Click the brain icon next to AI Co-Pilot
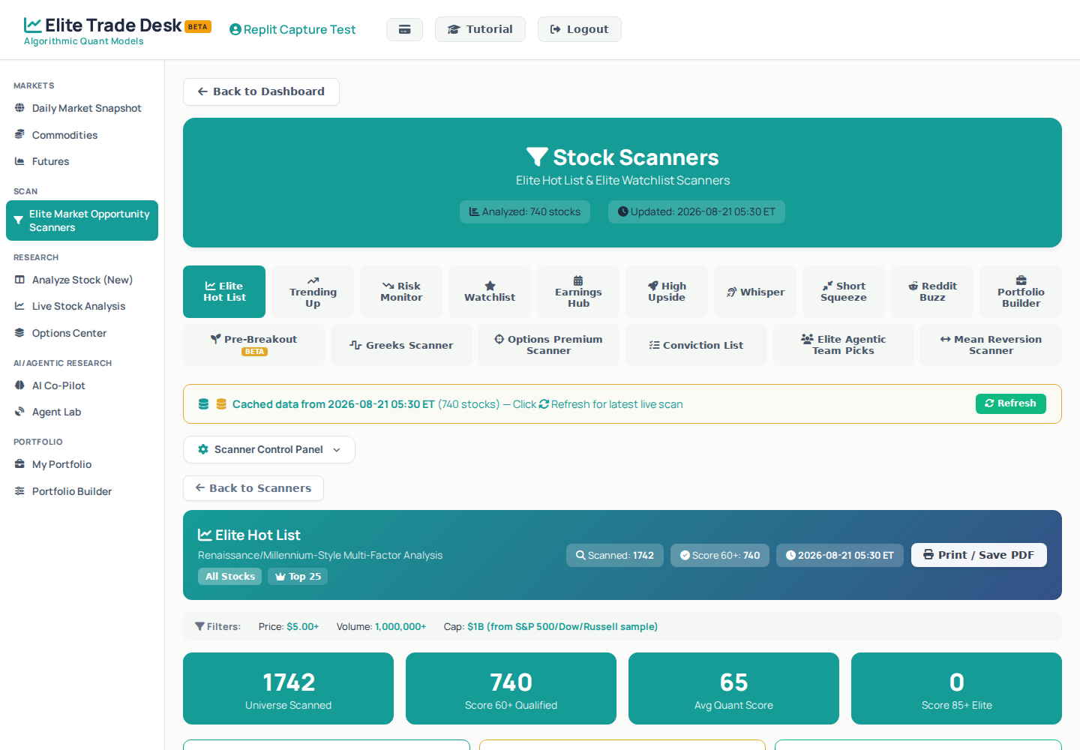Viewport: 1080px width, 750px height. tap(20, 385)
